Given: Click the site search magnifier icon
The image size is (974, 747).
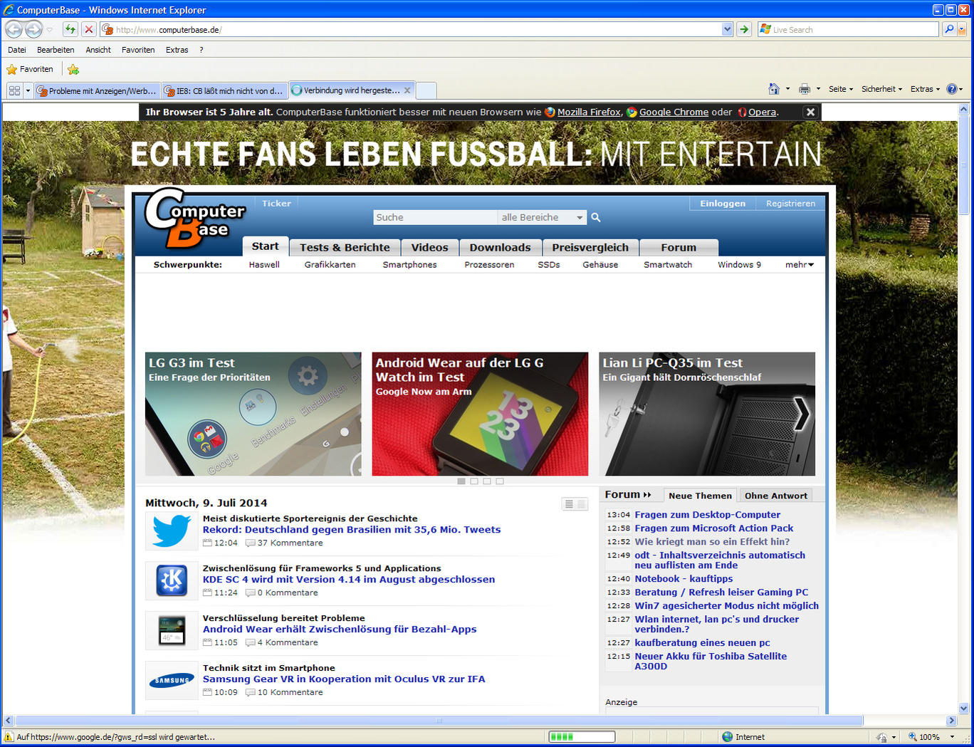Looking at the screenshot, I should coord(596,217).
